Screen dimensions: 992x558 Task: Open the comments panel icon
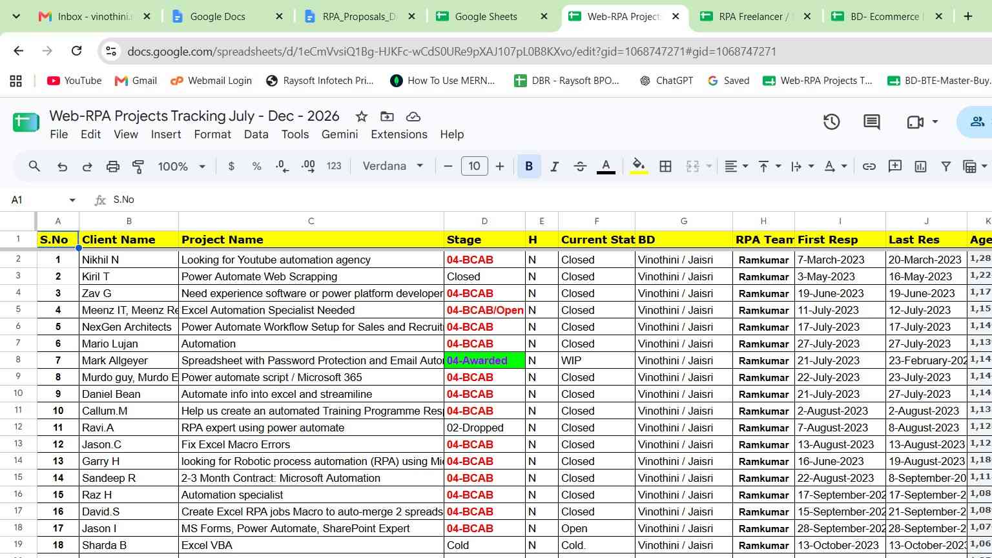point(872,121)
